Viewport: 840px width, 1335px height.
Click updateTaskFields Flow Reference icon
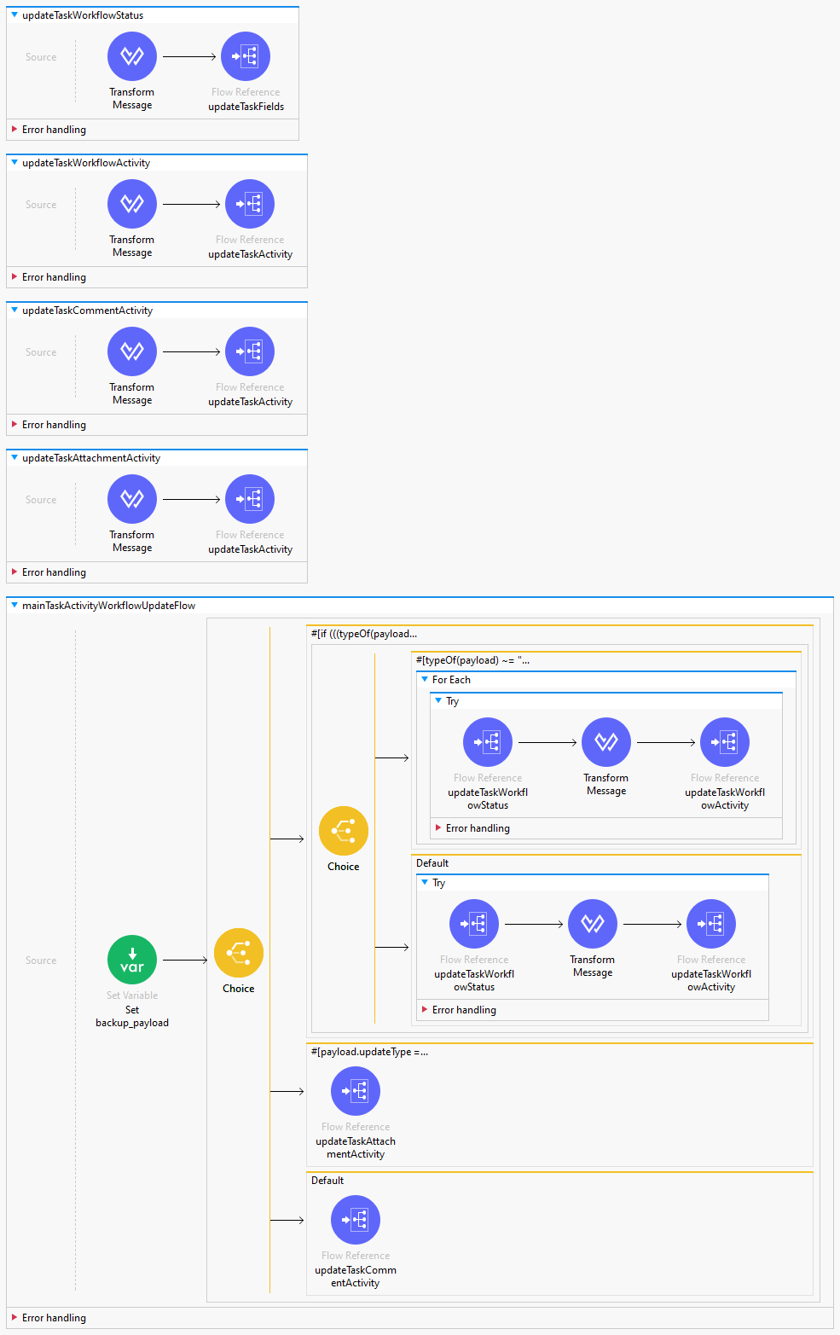[246, 56]
